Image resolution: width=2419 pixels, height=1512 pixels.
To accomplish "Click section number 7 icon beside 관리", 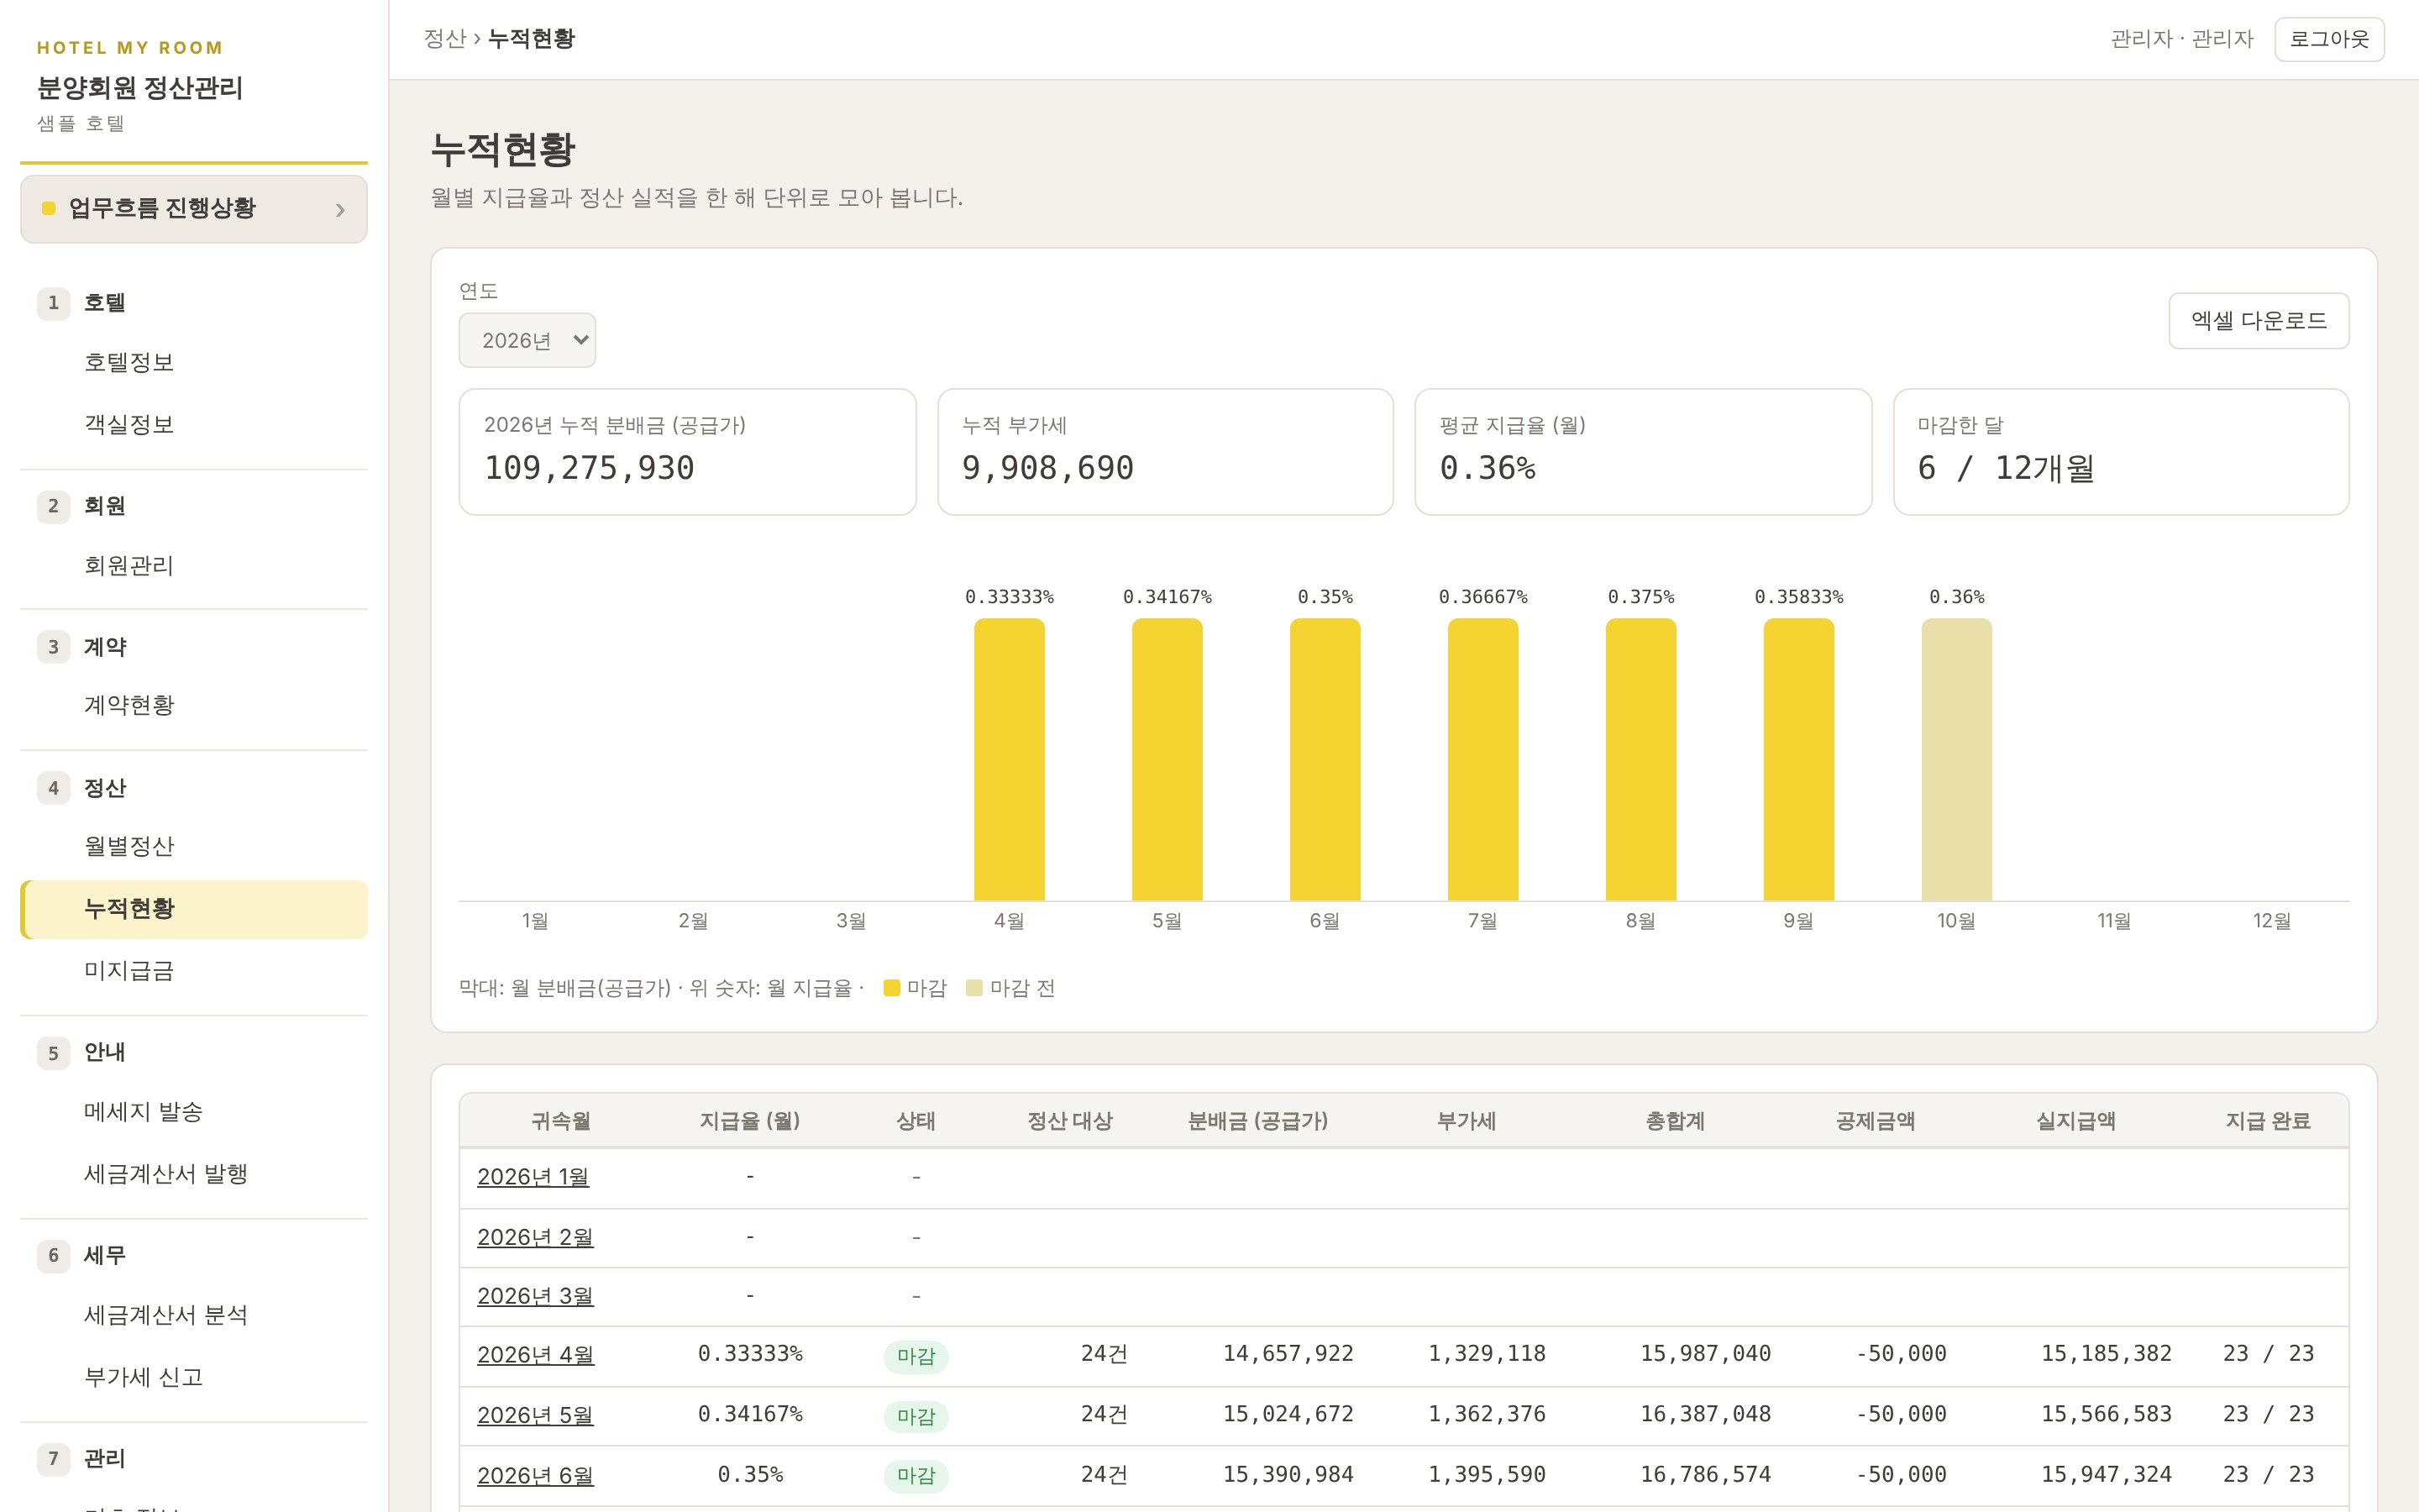I will click(x=53, y=1458).
